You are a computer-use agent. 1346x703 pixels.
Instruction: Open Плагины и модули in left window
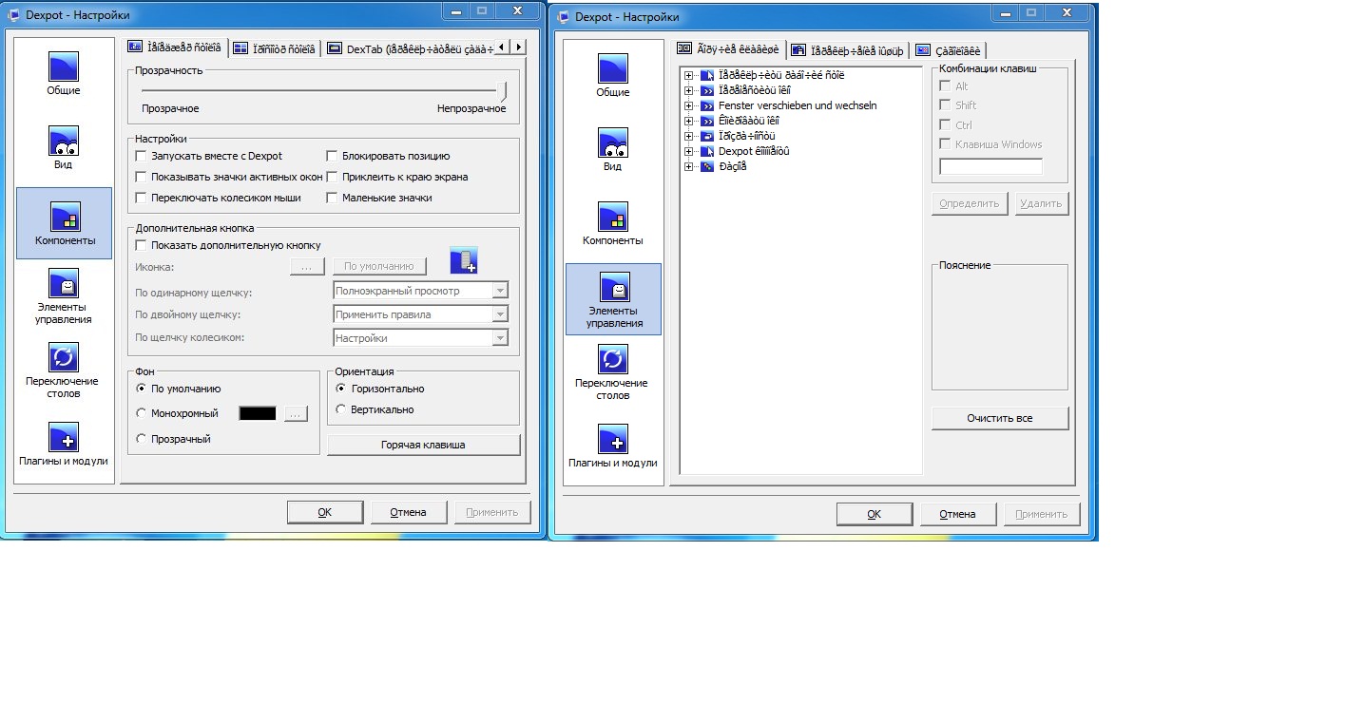[64, 445]
